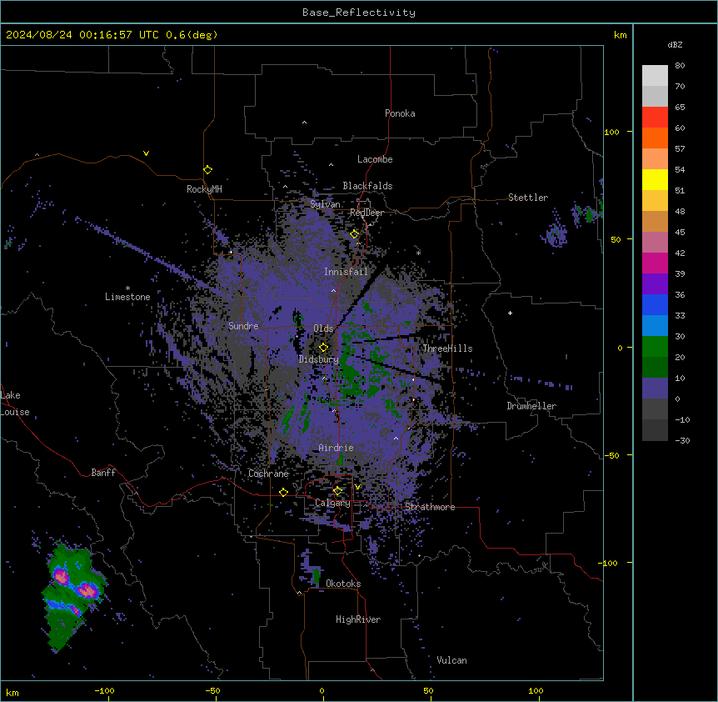
Task: Click the asterisk marker east of Innisfail
Action: pyautogui.click(x=418, y=253)
